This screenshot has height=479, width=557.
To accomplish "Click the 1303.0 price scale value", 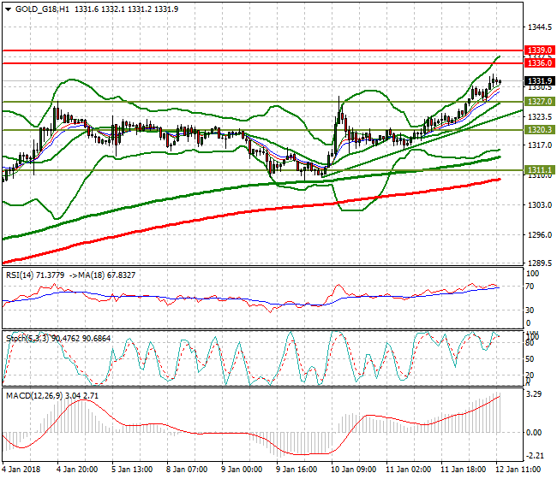I will coord(540,205).
